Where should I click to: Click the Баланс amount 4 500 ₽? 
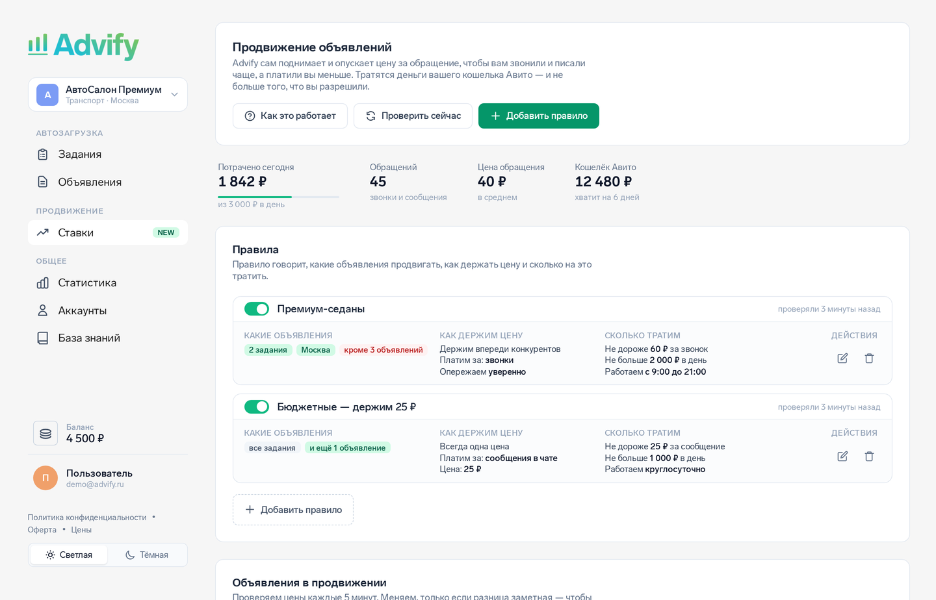pyautogui.click(x=85, y=438)
